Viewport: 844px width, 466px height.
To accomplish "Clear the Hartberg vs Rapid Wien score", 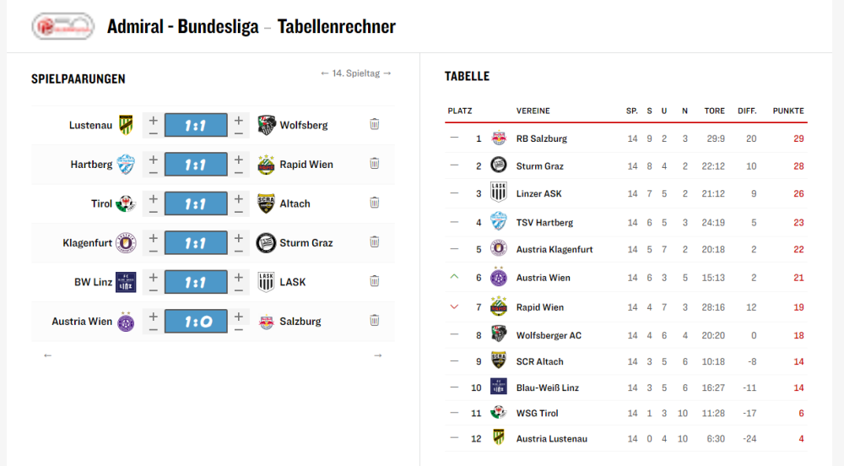I will 374,164.
